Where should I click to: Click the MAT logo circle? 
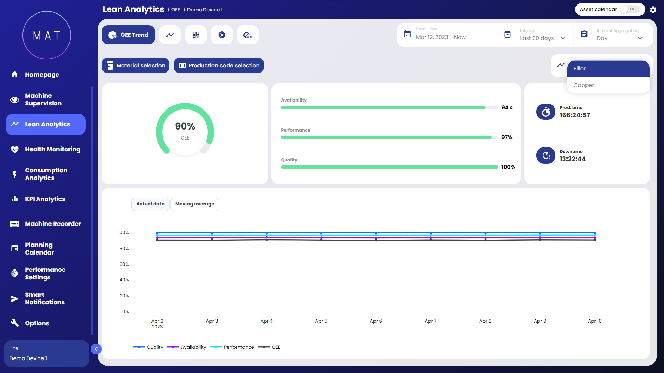click(x=47, y=35)
